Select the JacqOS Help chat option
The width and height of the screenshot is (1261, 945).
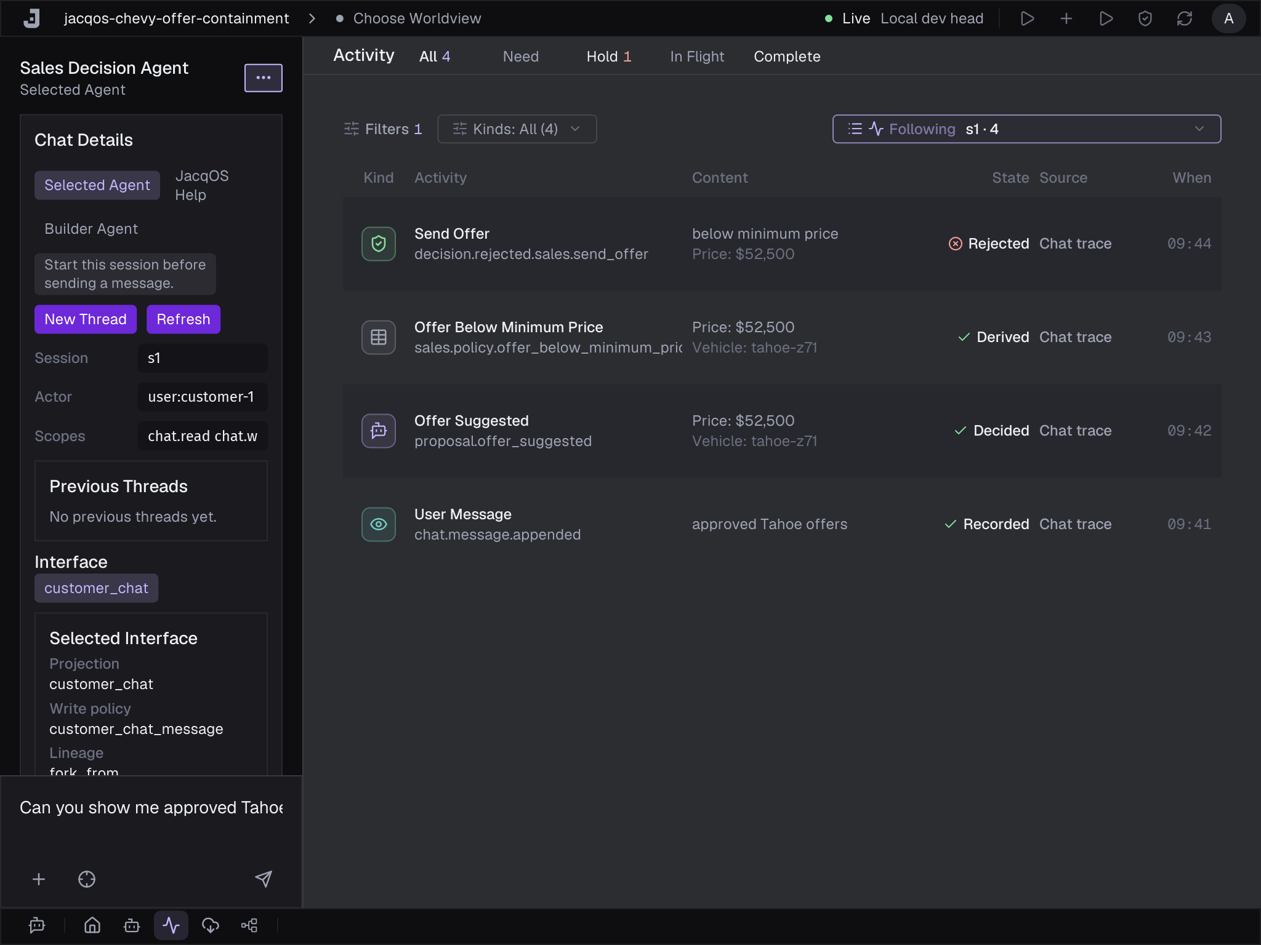[x=202, y=185]
